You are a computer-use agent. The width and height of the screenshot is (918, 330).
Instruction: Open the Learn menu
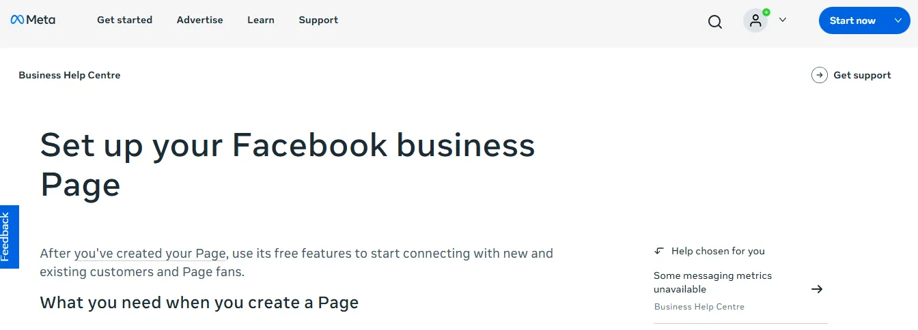pyautogui.click(x=261, y=20)
